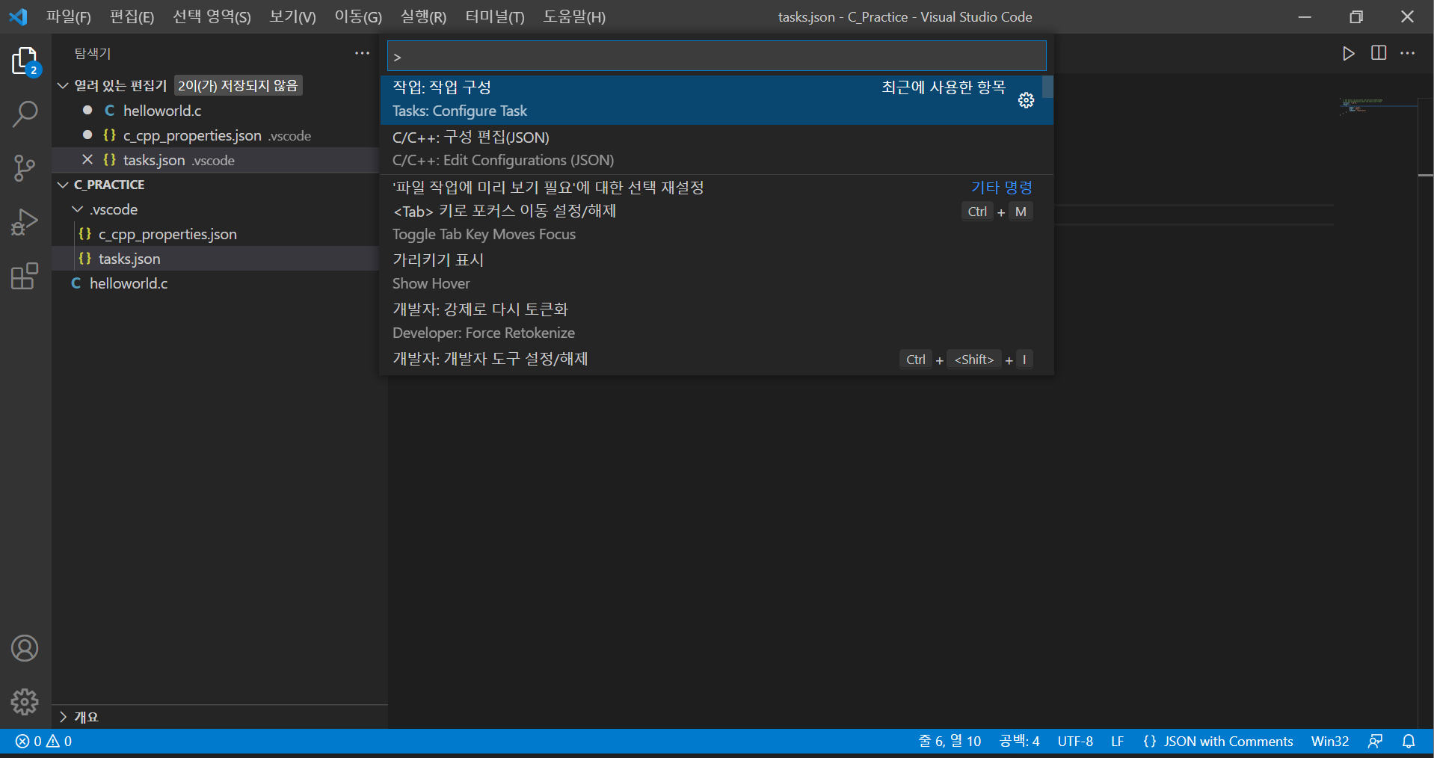Open the editor More Actions ellipsis
Image resolution: width=1434 pixels, height=758 pixels.
coord(1408,53)
